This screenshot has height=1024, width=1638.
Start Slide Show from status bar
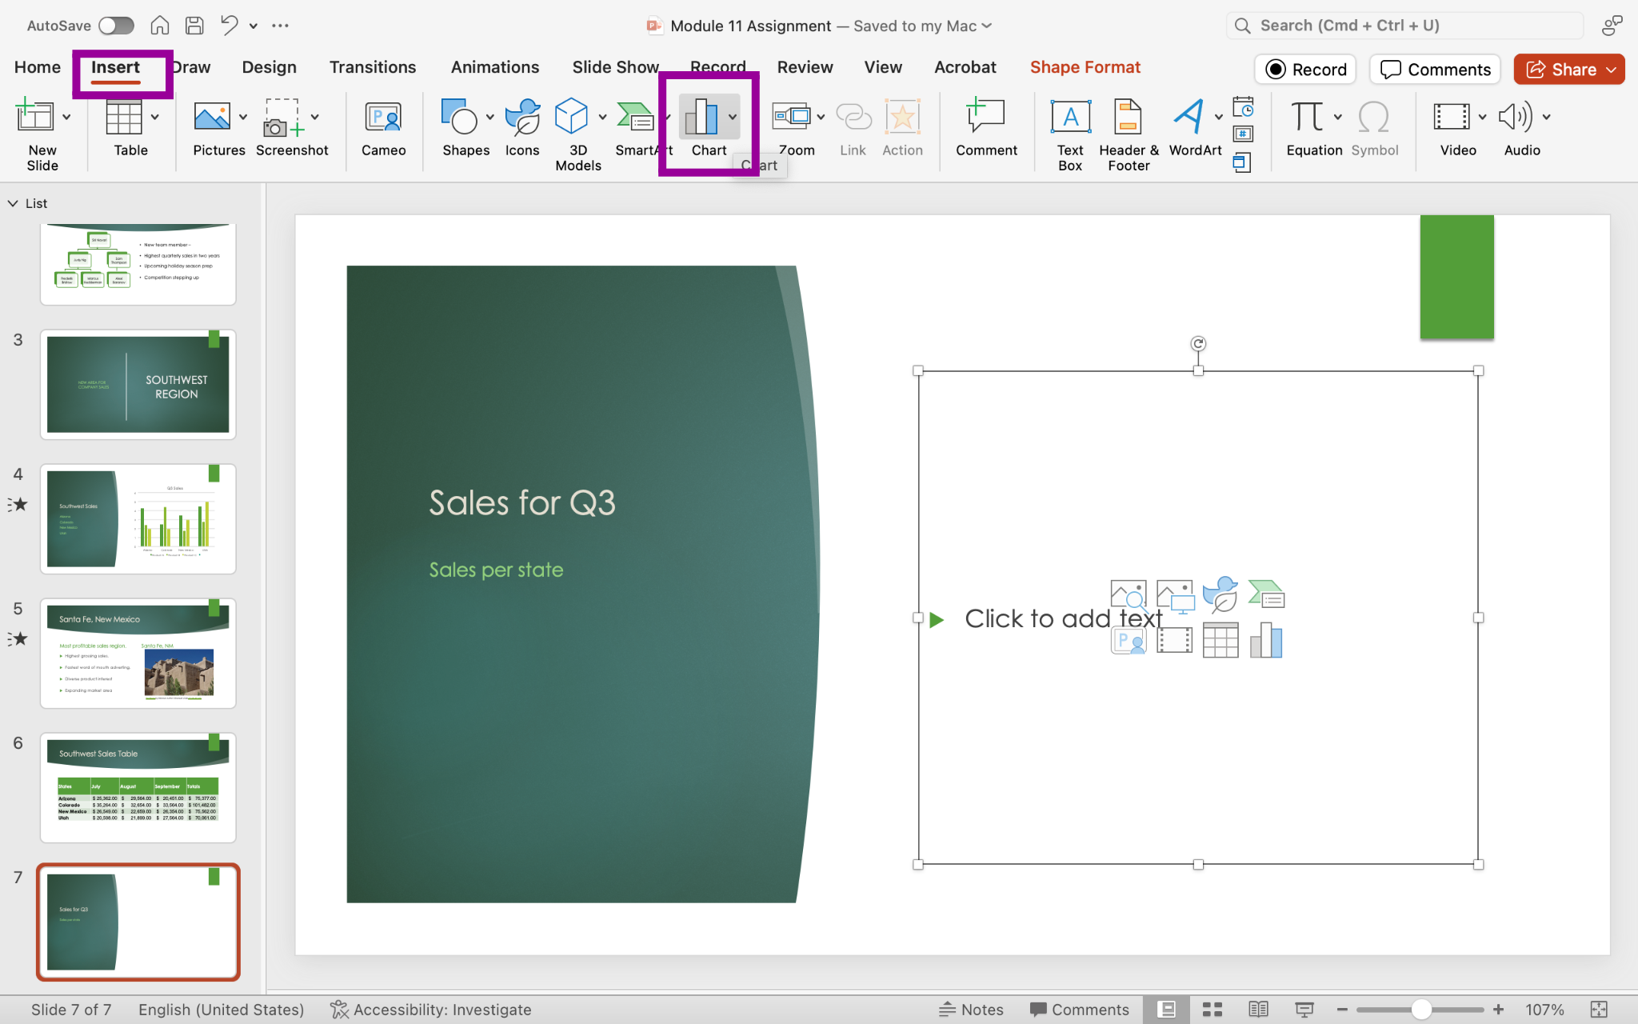pyautogui.click(x=1304, y=1010)
